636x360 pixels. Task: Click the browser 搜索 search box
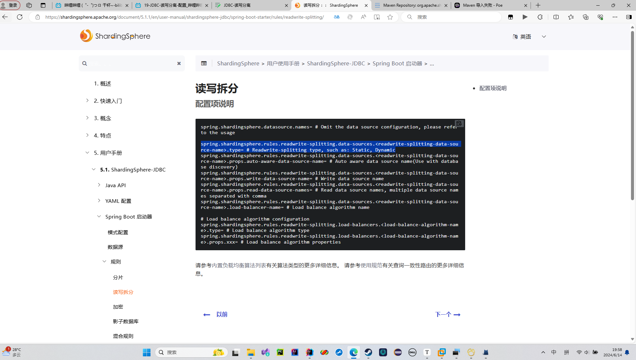451,17
